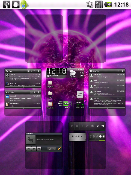This screenshot has width=131, height=175.
Task: Open Twitter widget list view icon
Action: click(x=28, y=71)
